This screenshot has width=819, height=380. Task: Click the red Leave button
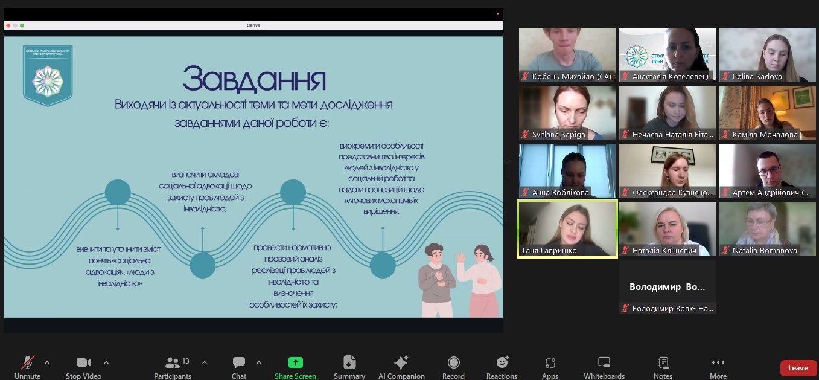point(798,367)
